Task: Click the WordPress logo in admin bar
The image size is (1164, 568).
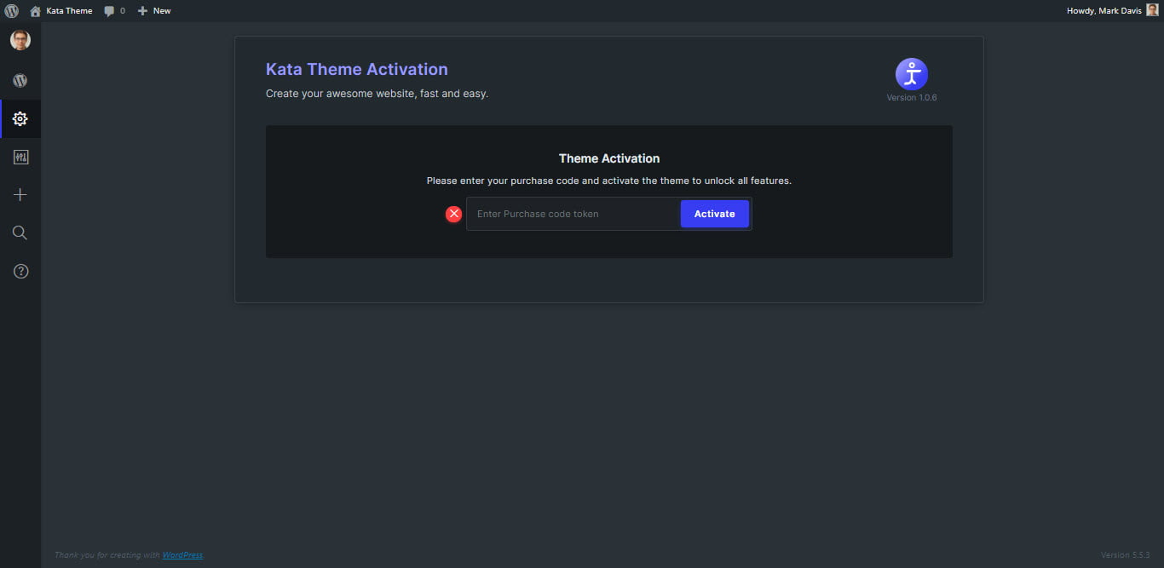Action: pyautogui.click(x=11, y=11)
